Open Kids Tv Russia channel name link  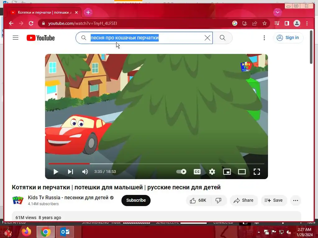point(68,197)
